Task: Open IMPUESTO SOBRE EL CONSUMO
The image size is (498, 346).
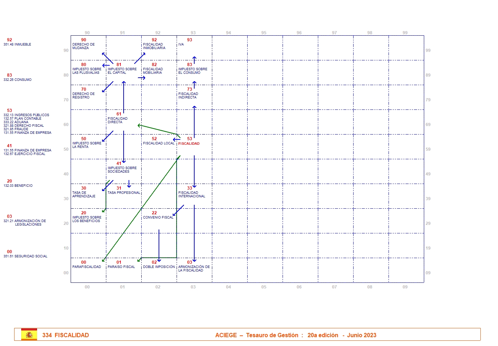Action: tap(192, 71)
